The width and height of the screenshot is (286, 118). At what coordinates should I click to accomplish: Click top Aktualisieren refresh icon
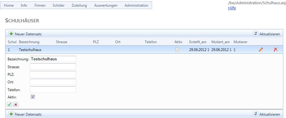pos(256,33)
